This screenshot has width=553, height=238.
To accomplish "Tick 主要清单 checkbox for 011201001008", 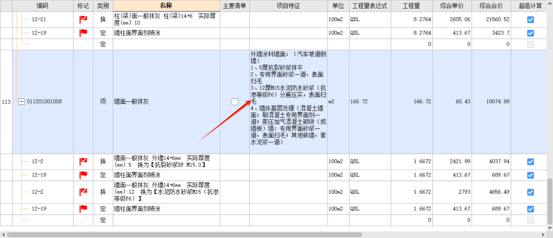I will click(235, 102).
